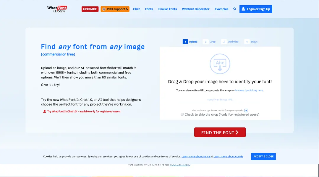Select step 1 Upload tab
319x177 pixels.
pyautogui.click(x=190, y=42)
